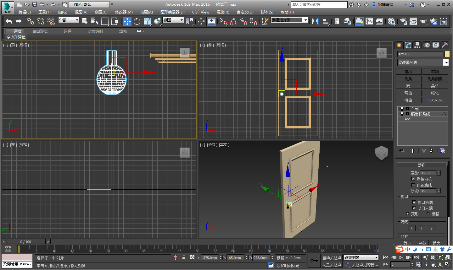
Task: Switch to the Hierarchy command panel
Action: (417, 45)
